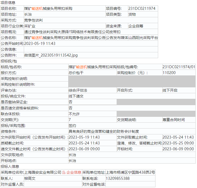Click the 项目信息 section heading

[x=8, y=3]
